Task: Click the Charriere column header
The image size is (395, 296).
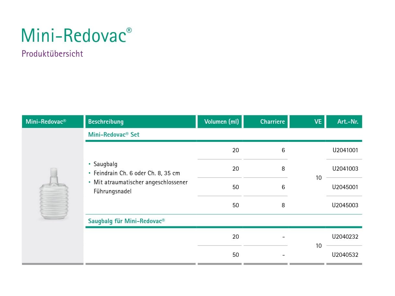Action: click(266, 122)
